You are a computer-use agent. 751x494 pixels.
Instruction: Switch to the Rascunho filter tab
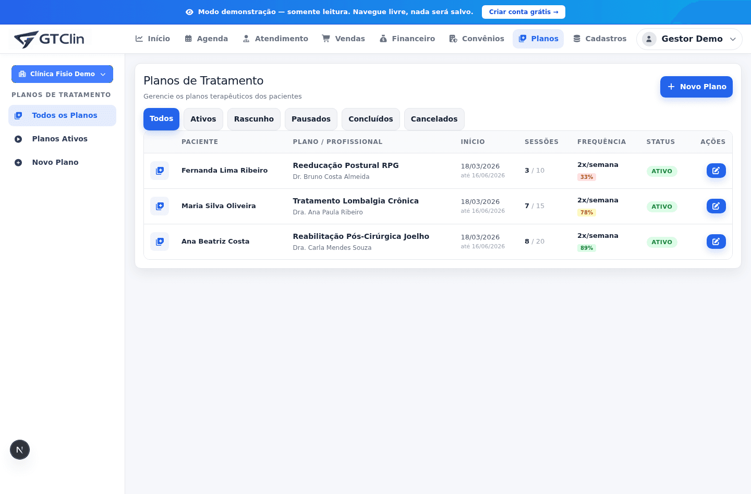click(254, 119)
